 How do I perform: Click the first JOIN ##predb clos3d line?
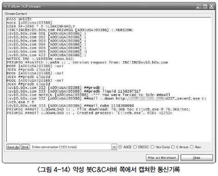[x=29, y=70]
